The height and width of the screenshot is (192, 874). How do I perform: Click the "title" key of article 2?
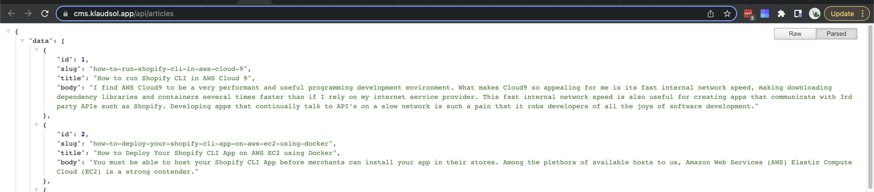[x=71, y=153]
